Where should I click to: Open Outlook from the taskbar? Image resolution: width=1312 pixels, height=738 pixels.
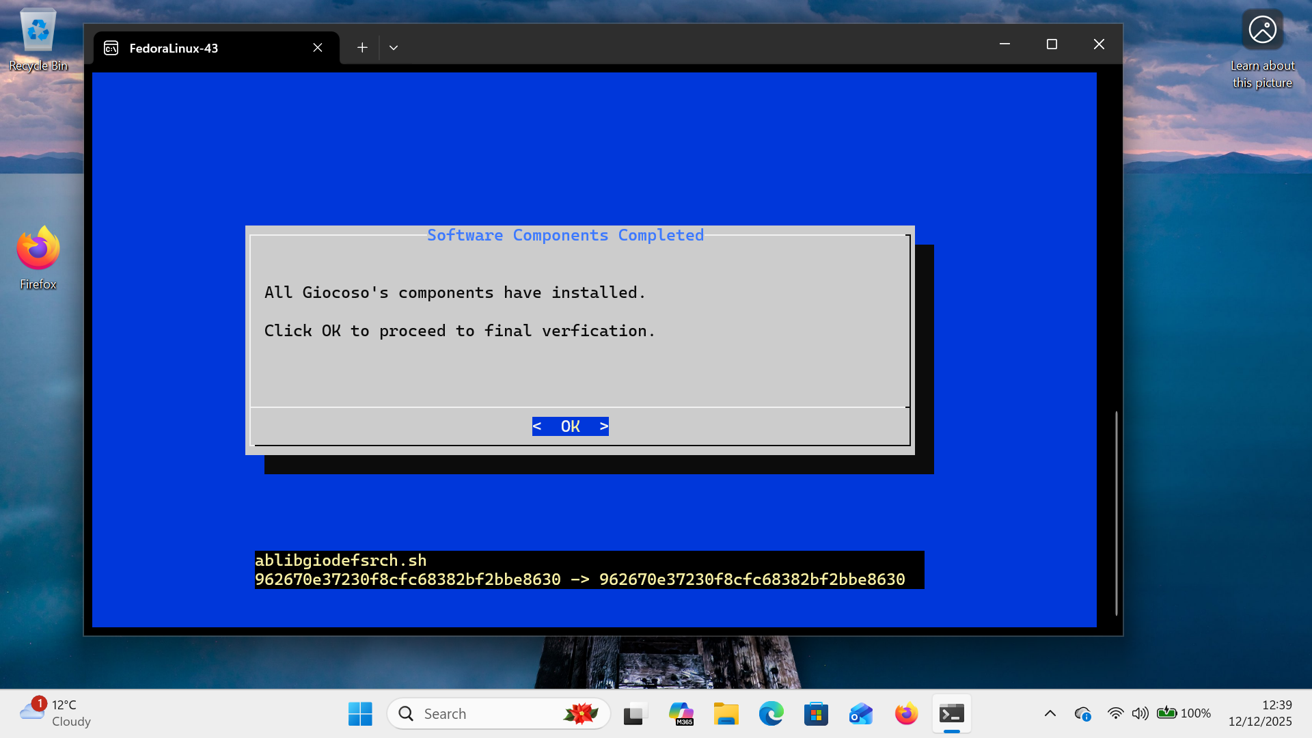[860, 713]
